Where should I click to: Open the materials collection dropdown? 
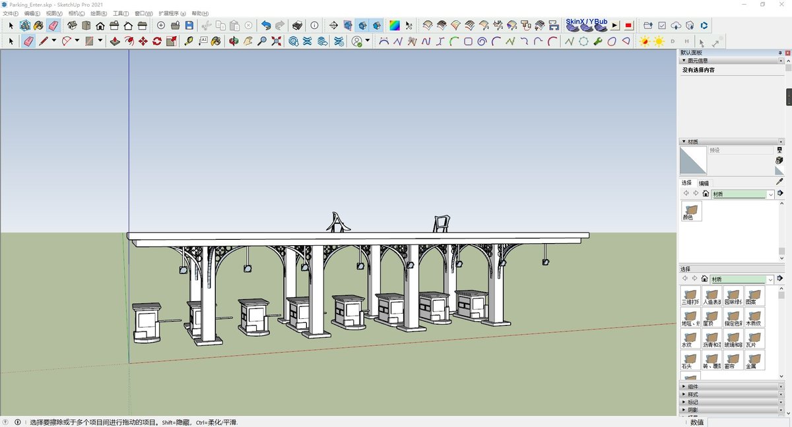(770, 194)
